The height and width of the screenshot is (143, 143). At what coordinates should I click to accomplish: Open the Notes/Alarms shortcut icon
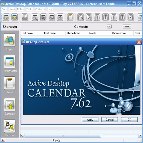coord(9,61)
